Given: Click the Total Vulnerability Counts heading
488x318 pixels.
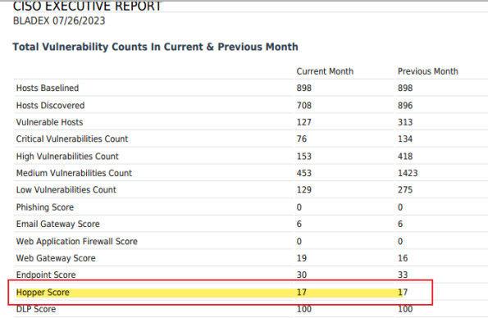Looking at the screenshot, I should tap(155, 47).
